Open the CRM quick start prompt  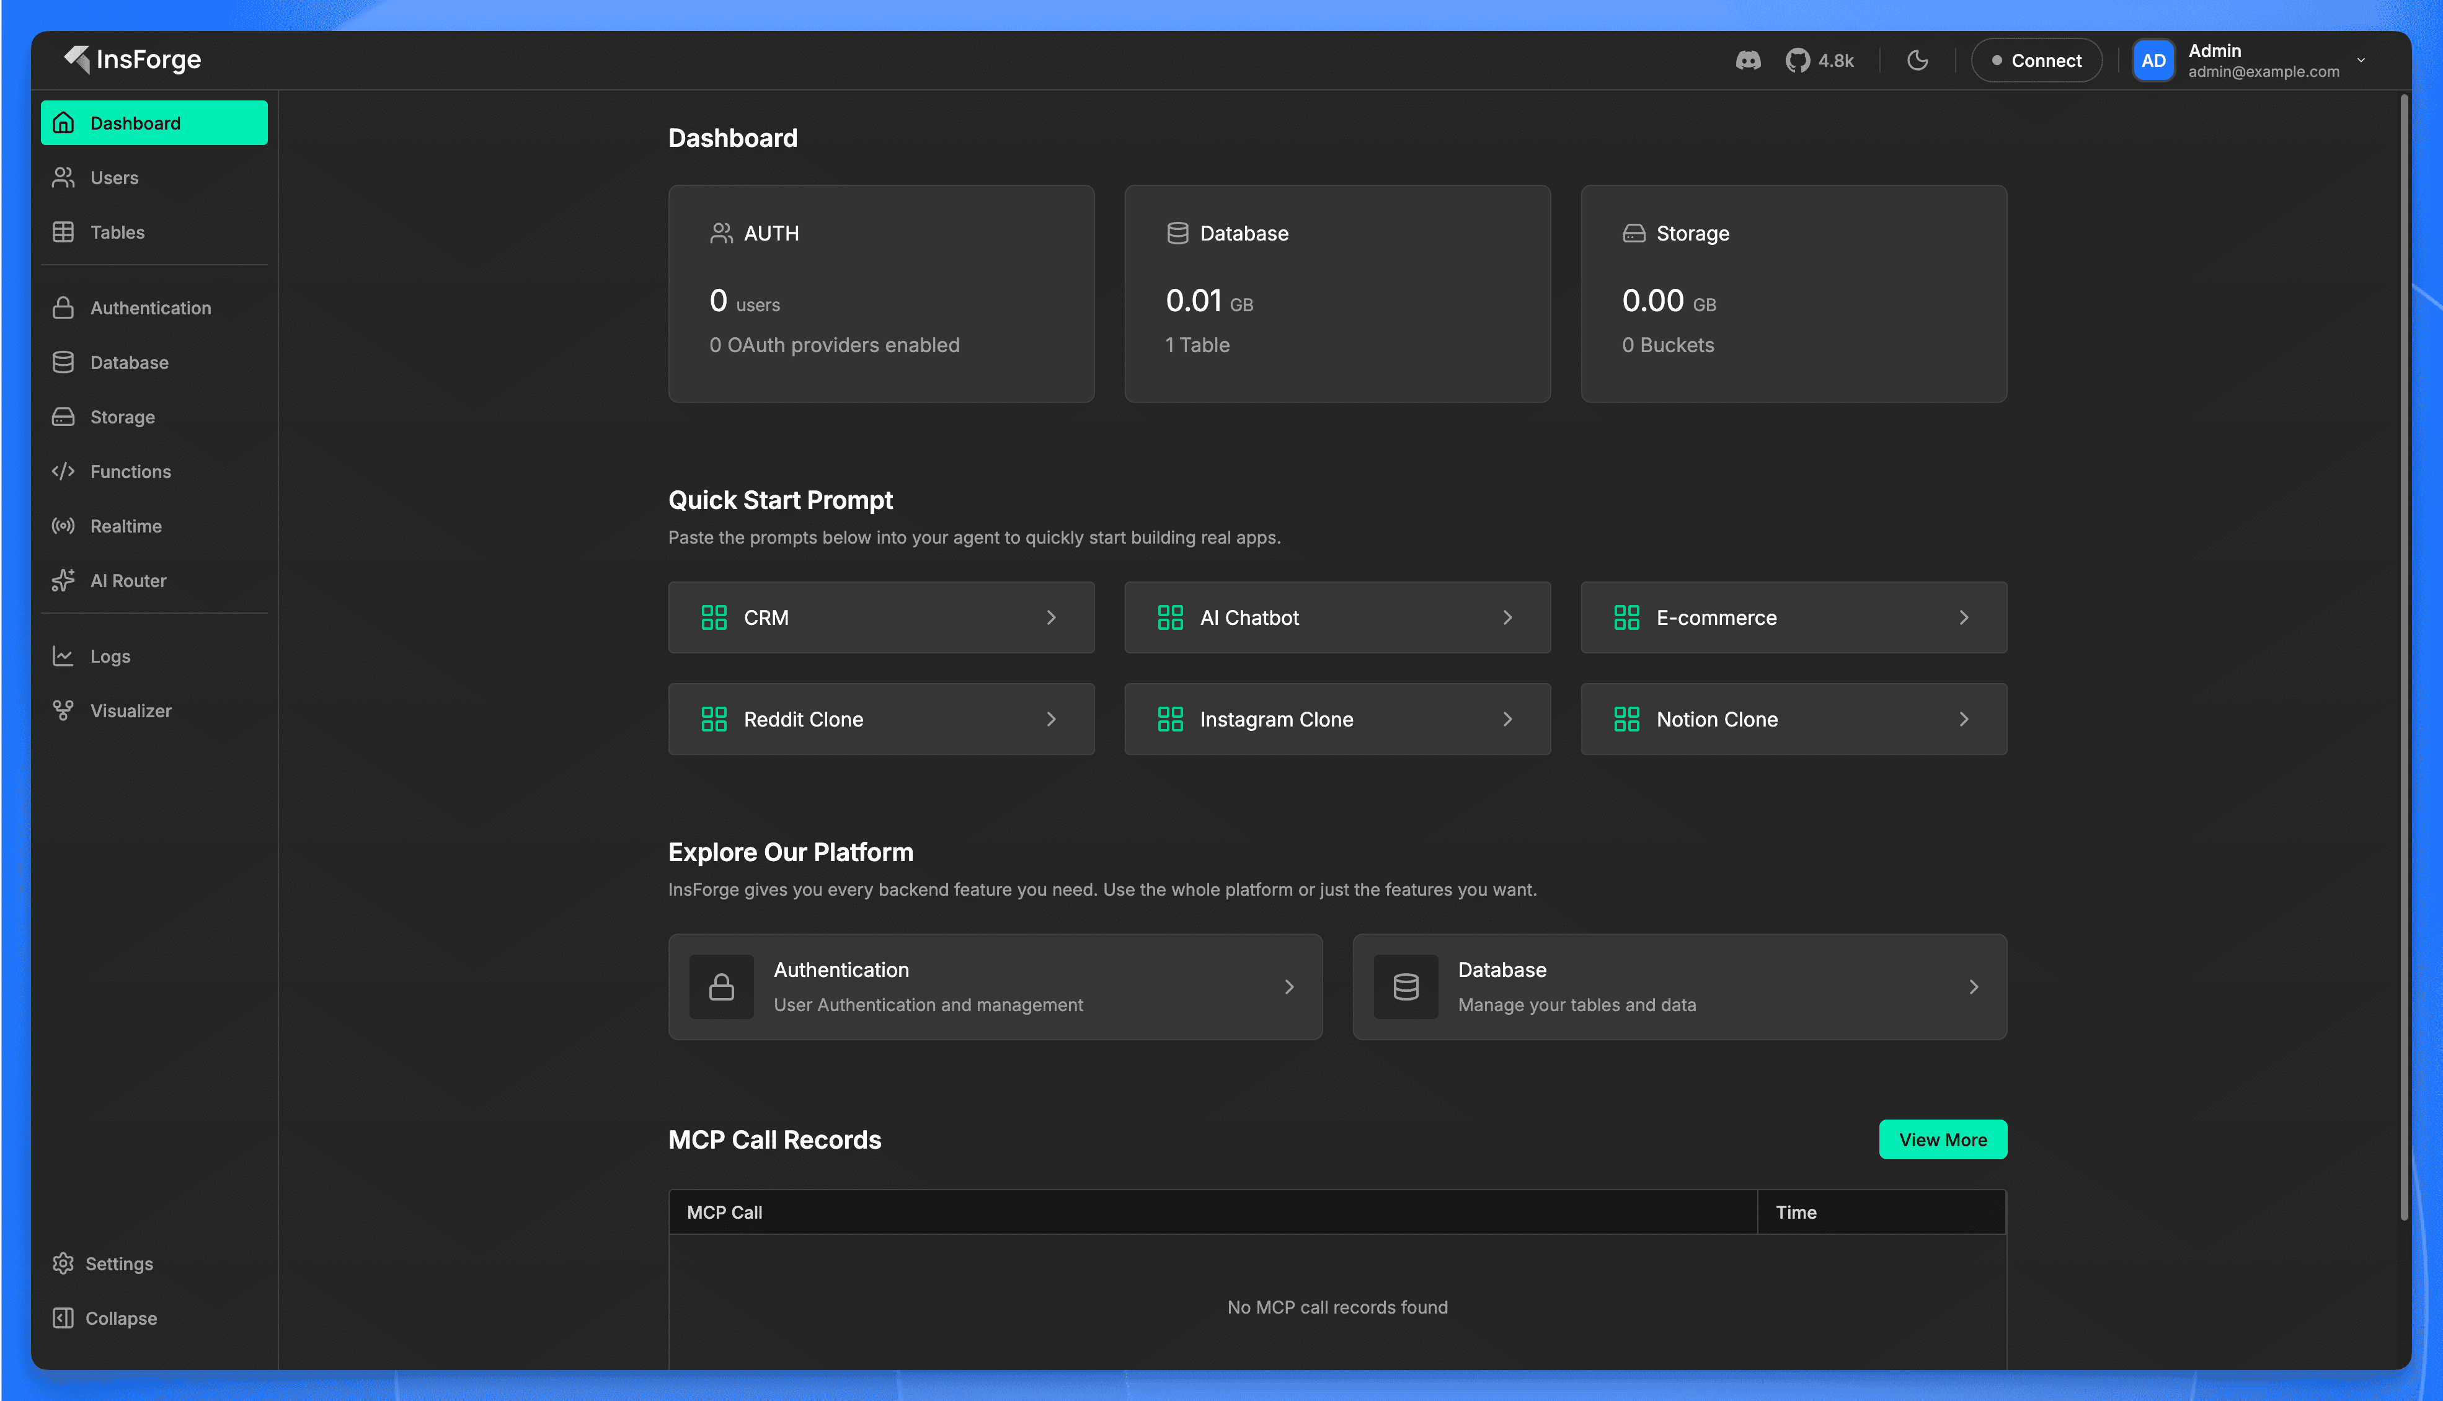[x=880, y=617]
